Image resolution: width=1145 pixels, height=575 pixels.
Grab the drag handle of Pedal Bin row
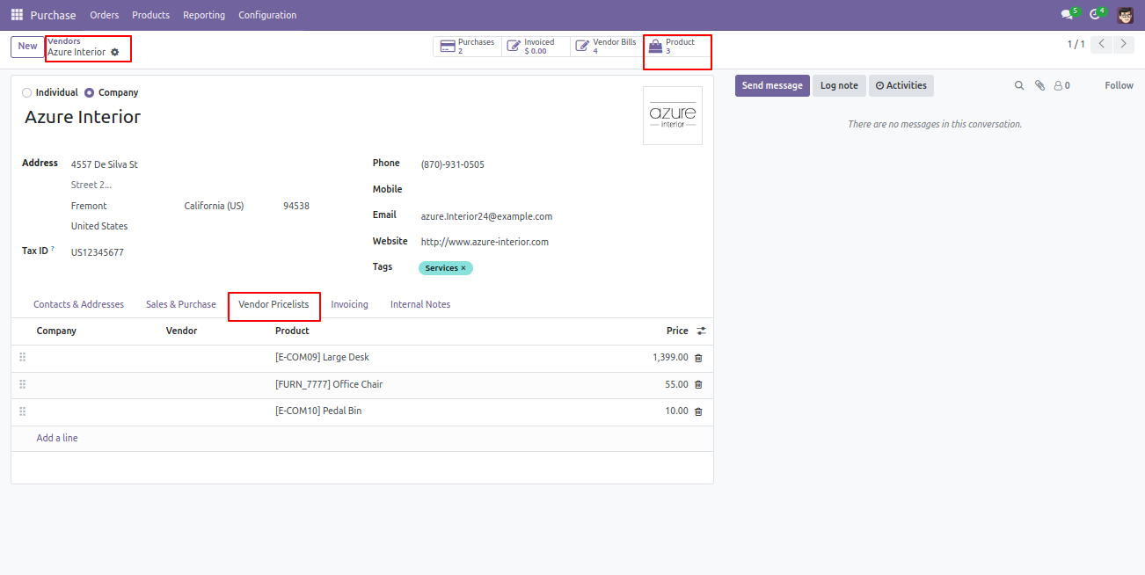(x=23, y=411)
